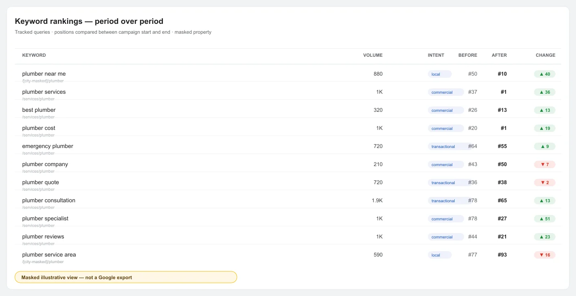The height and width of the screenshot is (296, 576).
Task: Click the ▲ 9 change badge
Action: [x=545, y=146]
